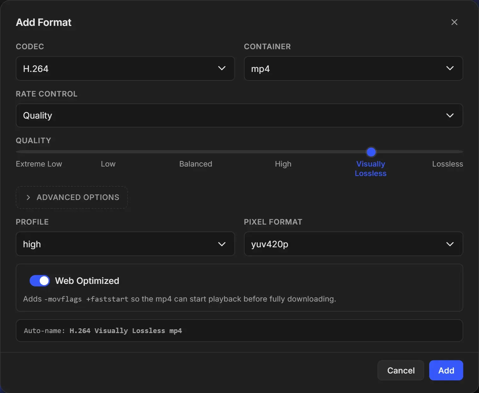Image resolution: width=479 pixels, height=393 pixels.
Task: Open the Container dropdown showing mp4
Action: 353,68
